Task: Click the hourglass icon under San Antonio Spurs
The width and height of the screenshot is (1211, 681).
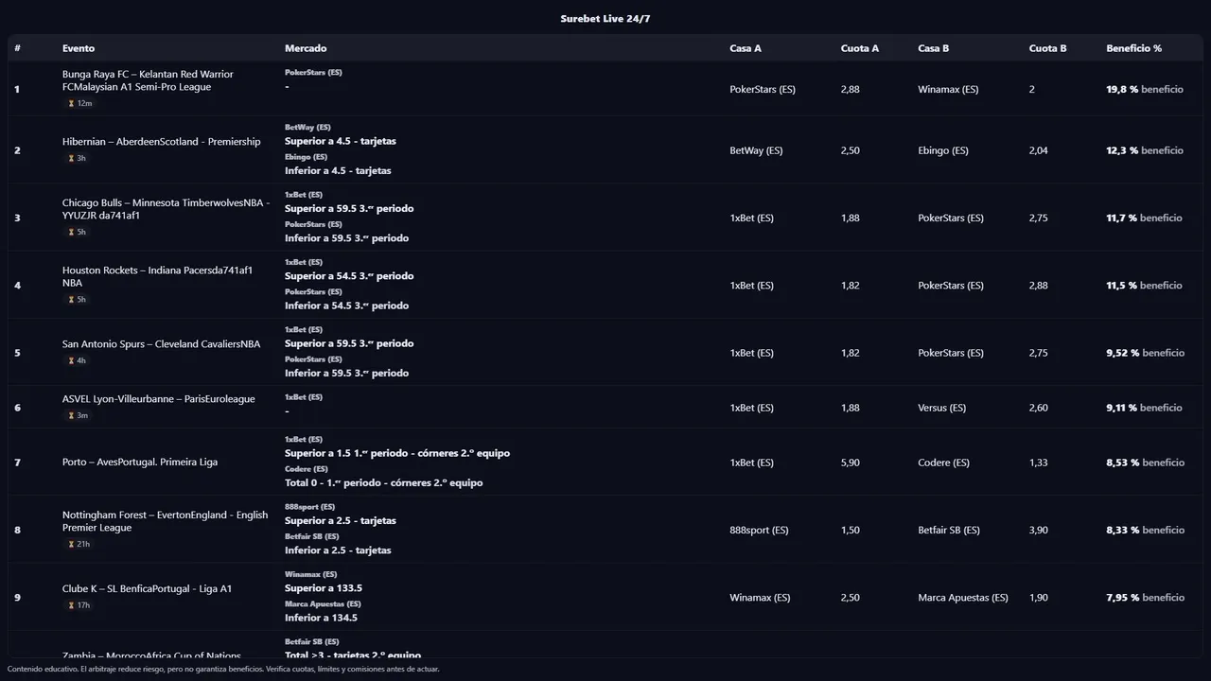Action: 71,360
